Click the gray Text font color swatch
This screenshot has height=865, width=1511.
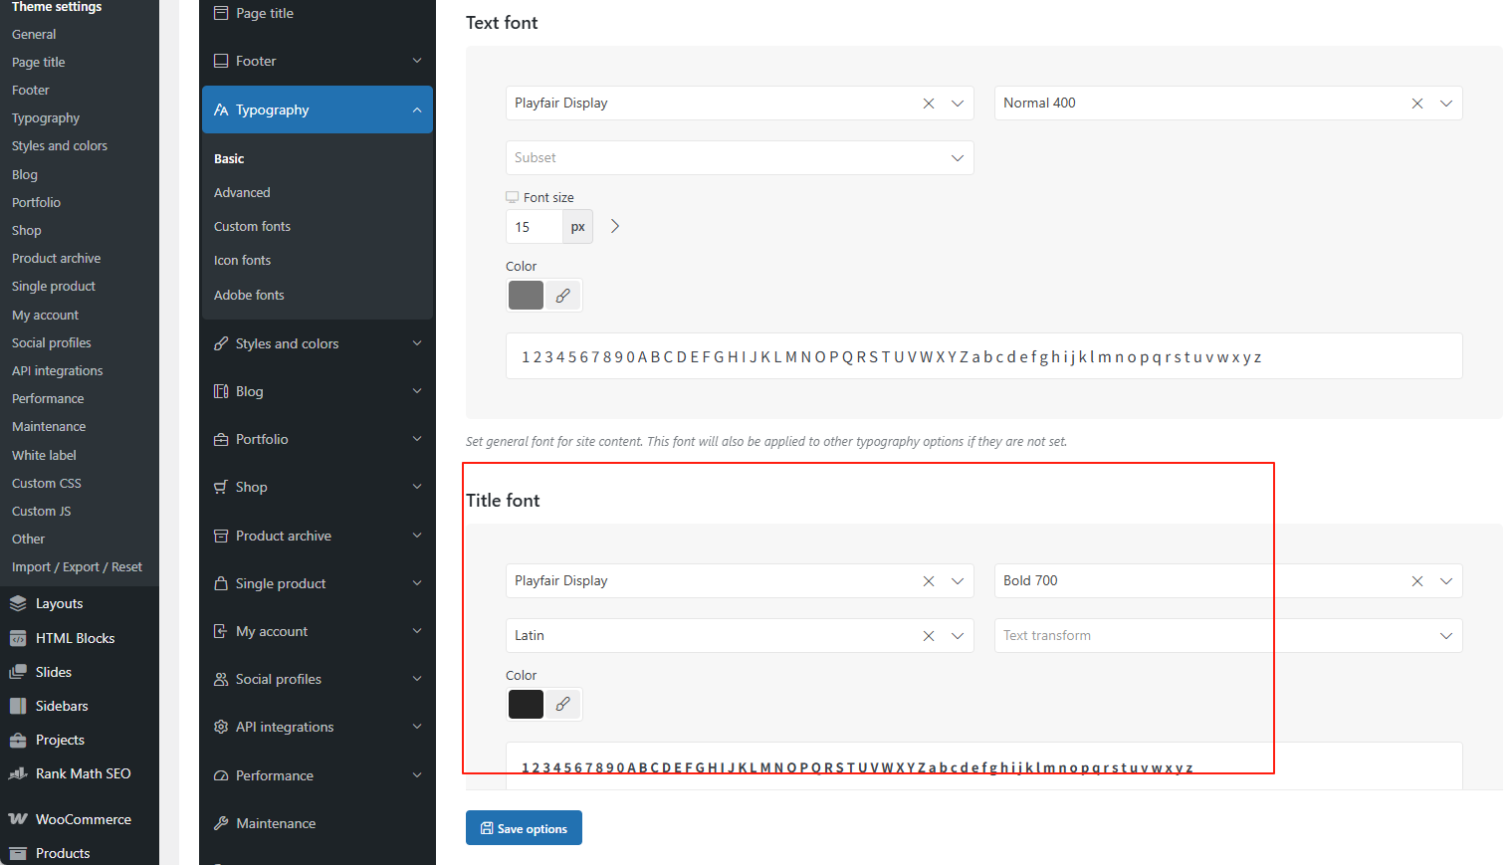526,296
